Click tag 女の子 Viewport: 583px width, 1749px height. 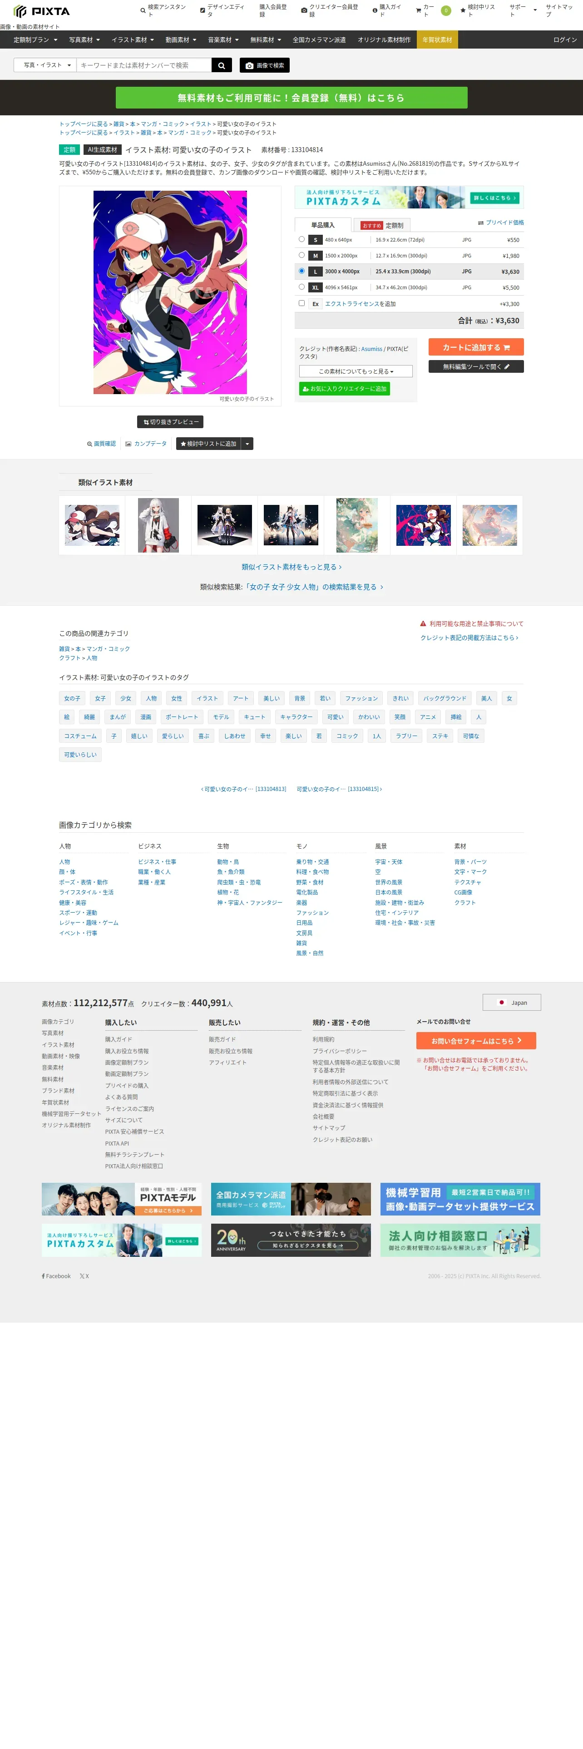click(72, 698)
